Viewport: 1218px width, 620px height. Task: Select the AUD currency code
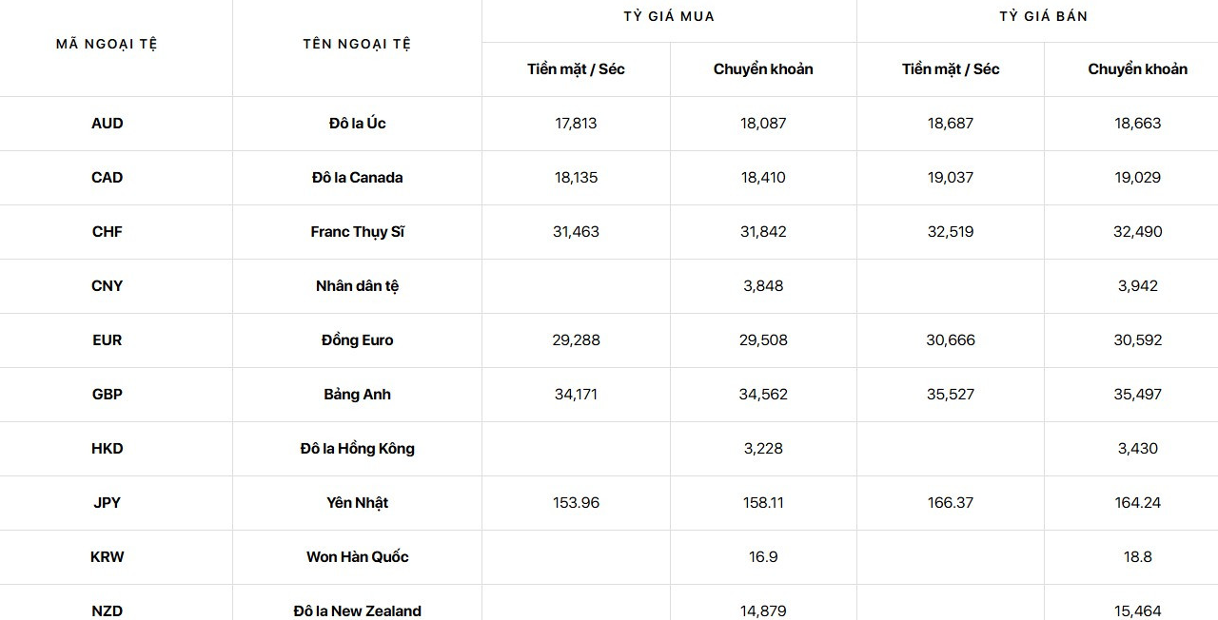pyautogui.click(x=108, y=123)
